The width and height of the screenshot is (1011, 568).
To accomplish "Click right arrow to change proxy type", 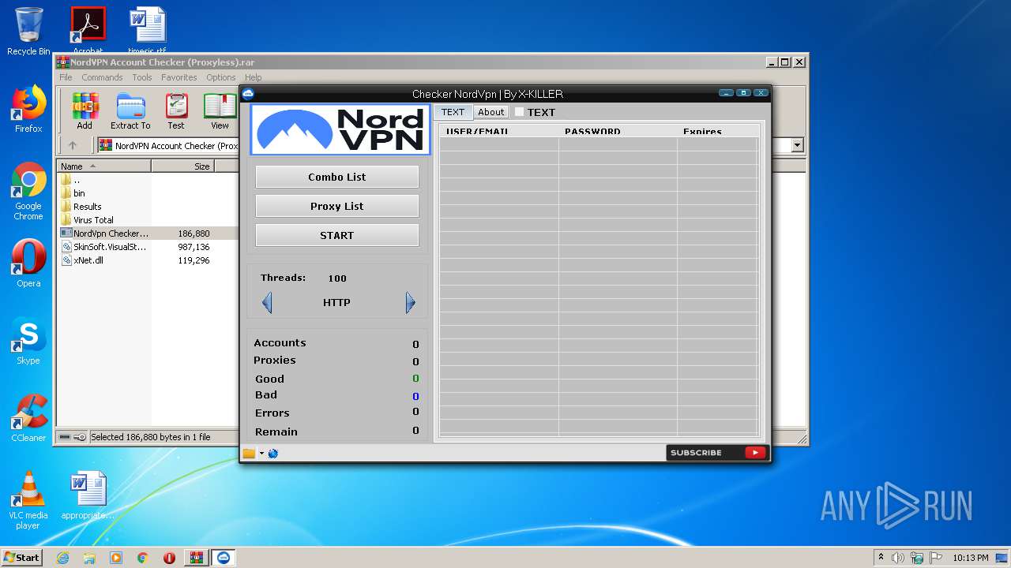I will 410,303.
